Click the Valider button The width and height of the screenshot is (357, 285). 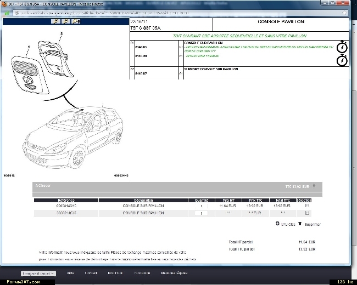(x=288, y=224)
